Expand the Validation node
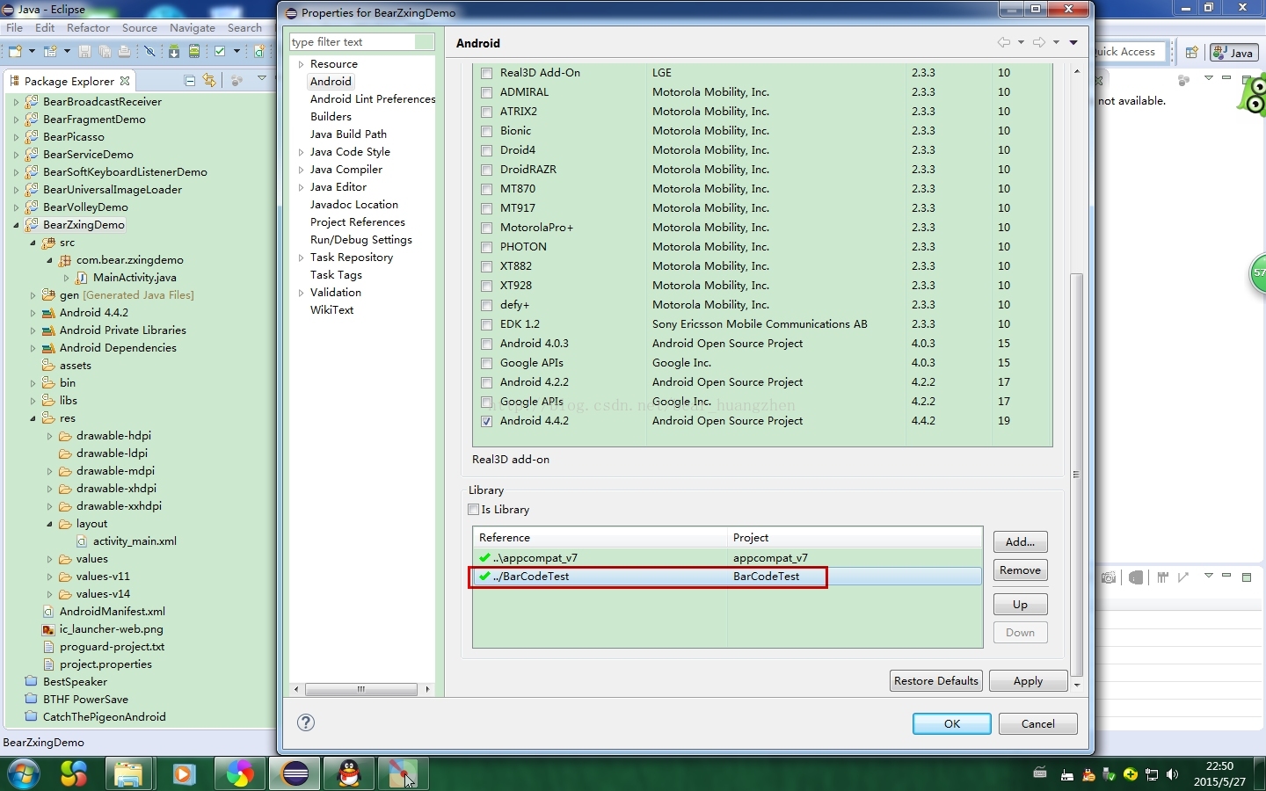The width and height of the screenshot is (1266, 791). tap(301, 293)
